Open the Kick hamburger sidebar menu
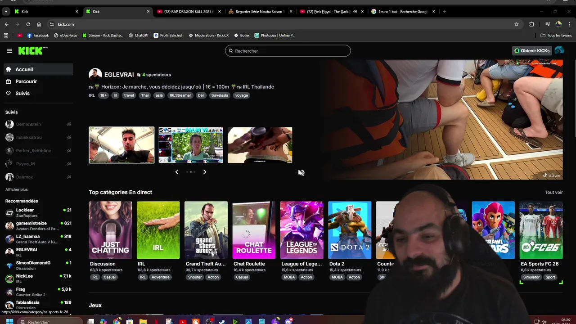This screenshot has height=324, width=576. pos(9,51)
